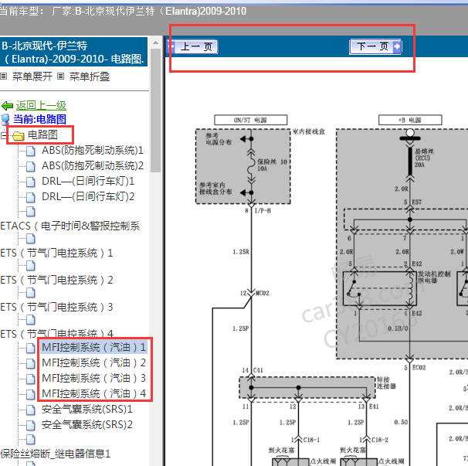Click page icon beside 安全气囊系统(SRS)1
468x466 pixels.
(x=30, y=410)
